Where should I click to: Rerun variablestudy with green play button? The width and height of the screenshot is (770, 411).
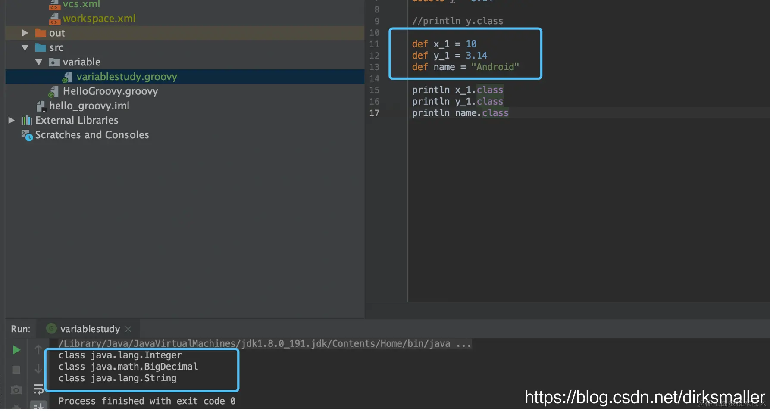(16, 350)
